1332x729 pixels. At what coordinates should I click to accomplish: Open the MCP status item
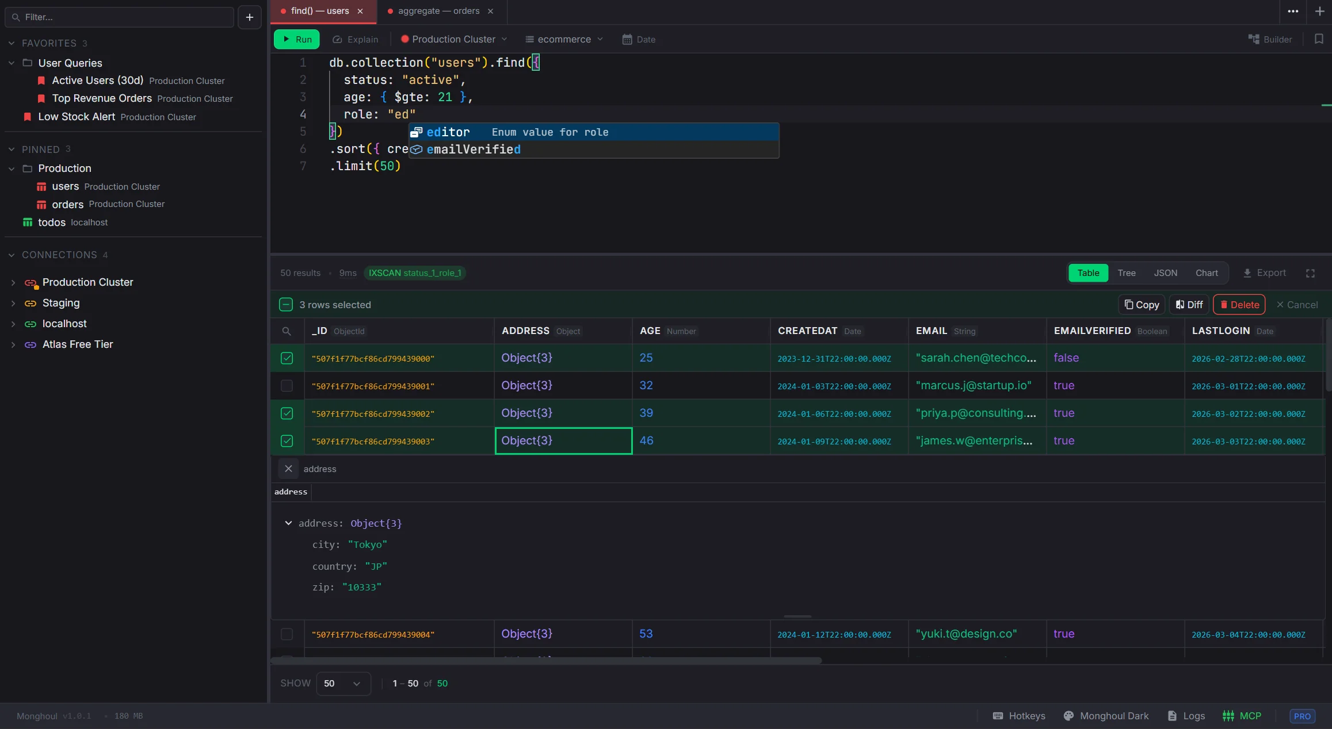click(x=1242, y=716)
